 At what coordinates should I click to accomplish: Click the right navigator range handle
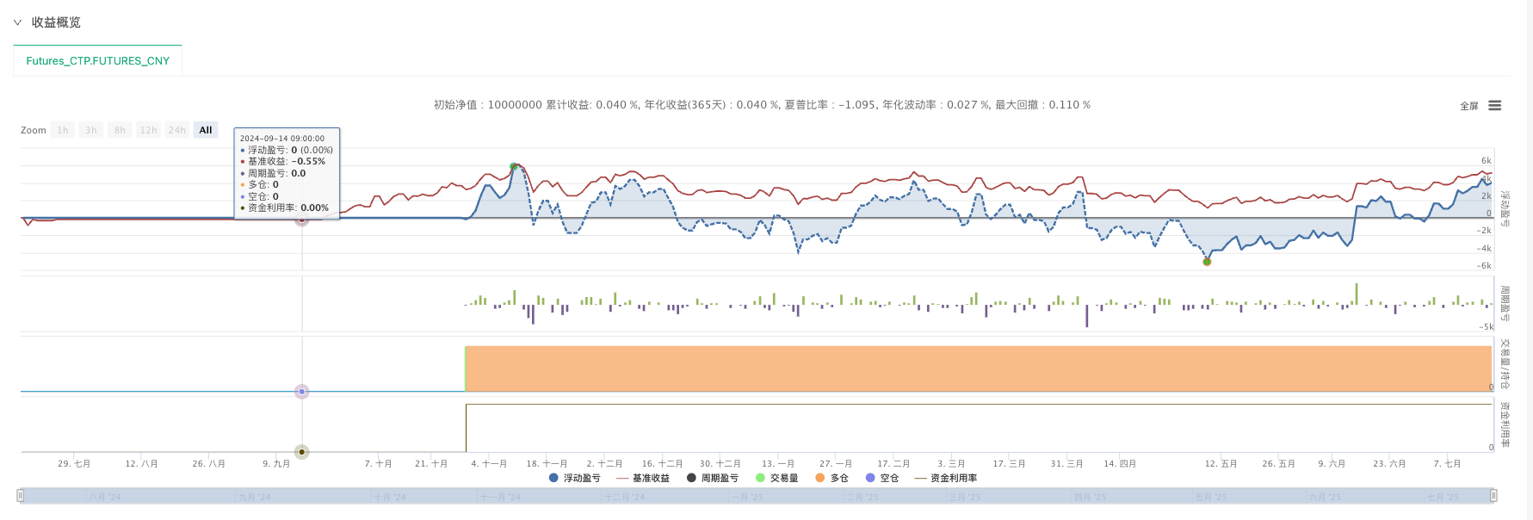click(1493, 496)
